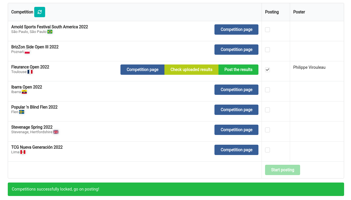This screenshot has width=351, height=200.
Task: Click the Sweden flag next to Flen
Action: (x=22, y=112)
